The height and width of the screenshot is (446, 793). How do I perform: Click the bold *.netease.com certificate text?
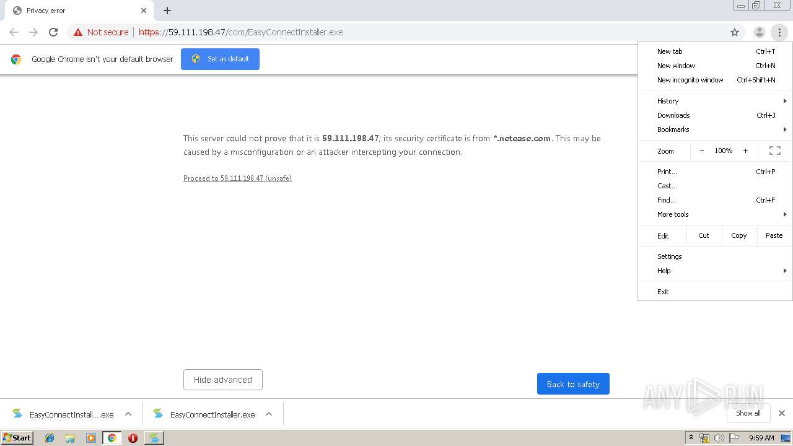tap(522, 138)
